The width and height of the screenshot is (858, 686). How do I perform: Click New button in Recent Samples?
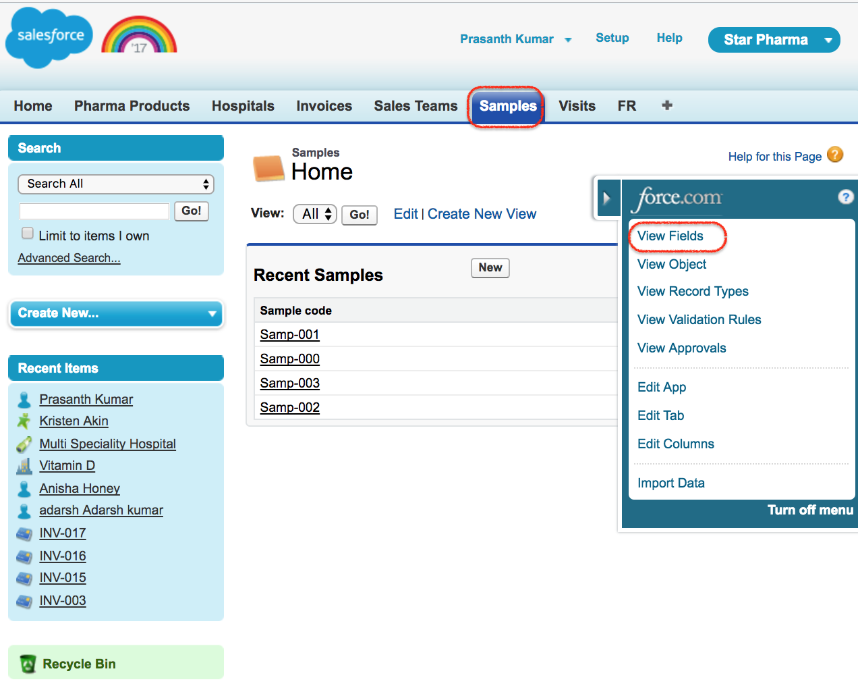pos(490,267)
